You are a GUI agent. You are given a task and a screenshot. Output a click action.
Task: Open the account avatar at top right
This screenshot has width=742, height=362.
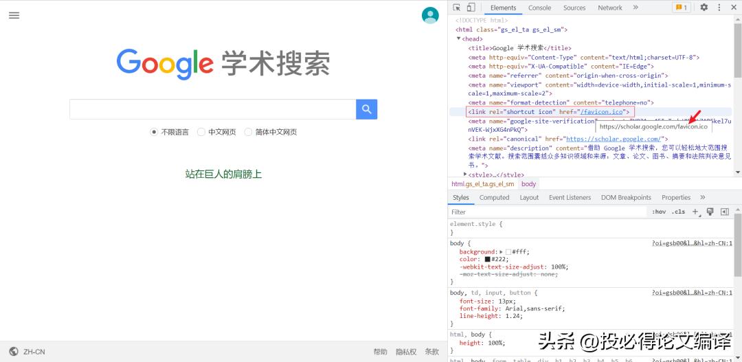430,15
